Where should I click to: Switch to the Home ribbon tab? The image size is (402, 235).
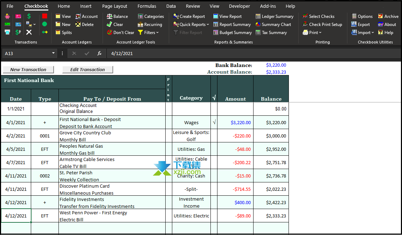(64, 6)
